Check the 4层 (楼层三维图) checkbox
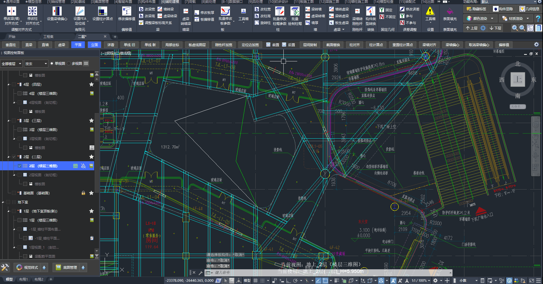The width and height of the screenshot is (543, 284). (20, 93)
